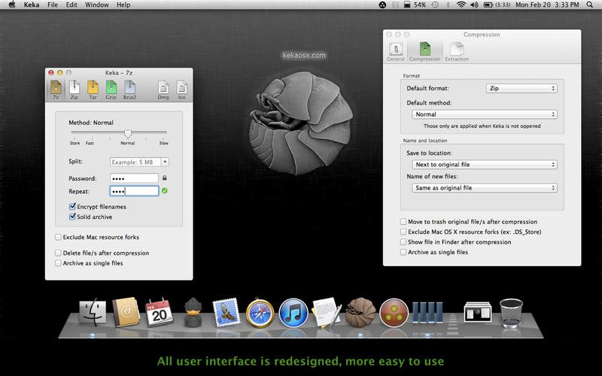Open the window thumbnails stack in Dock
The height and width of the screenshot is (376, 602).
coord(477,312)
